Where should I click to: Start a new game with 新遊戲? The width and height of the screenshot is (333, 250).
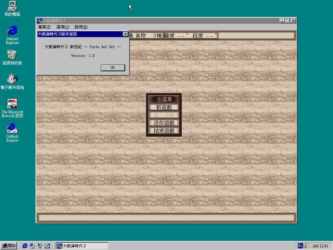pyautogui.click(x=164, y=107)
